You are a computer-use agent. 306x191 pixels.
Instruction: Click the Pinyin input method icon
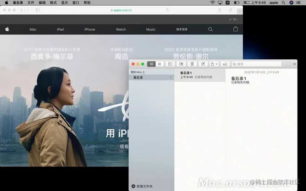point(228,3)
